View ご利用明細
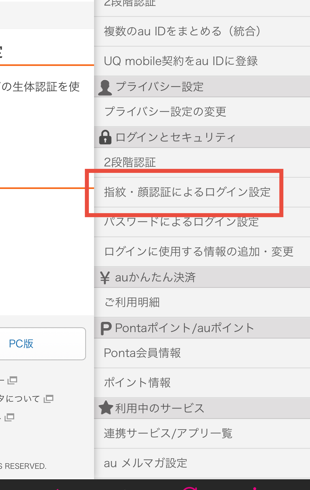The height and width of the screenshot is (490, 310). (x=132, y=302)
